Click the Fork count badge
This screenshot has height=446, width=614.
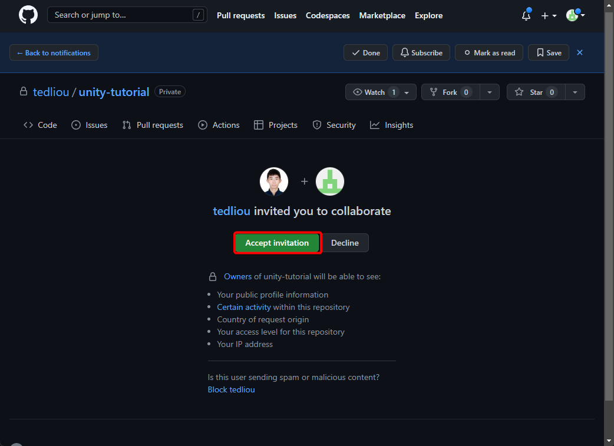[466, 92]
